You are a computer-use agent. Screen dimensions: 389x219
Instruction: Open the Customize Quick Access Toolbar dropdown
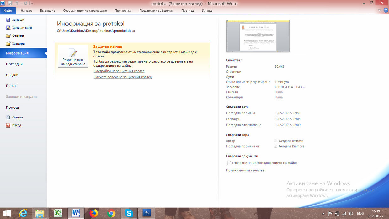32,4
